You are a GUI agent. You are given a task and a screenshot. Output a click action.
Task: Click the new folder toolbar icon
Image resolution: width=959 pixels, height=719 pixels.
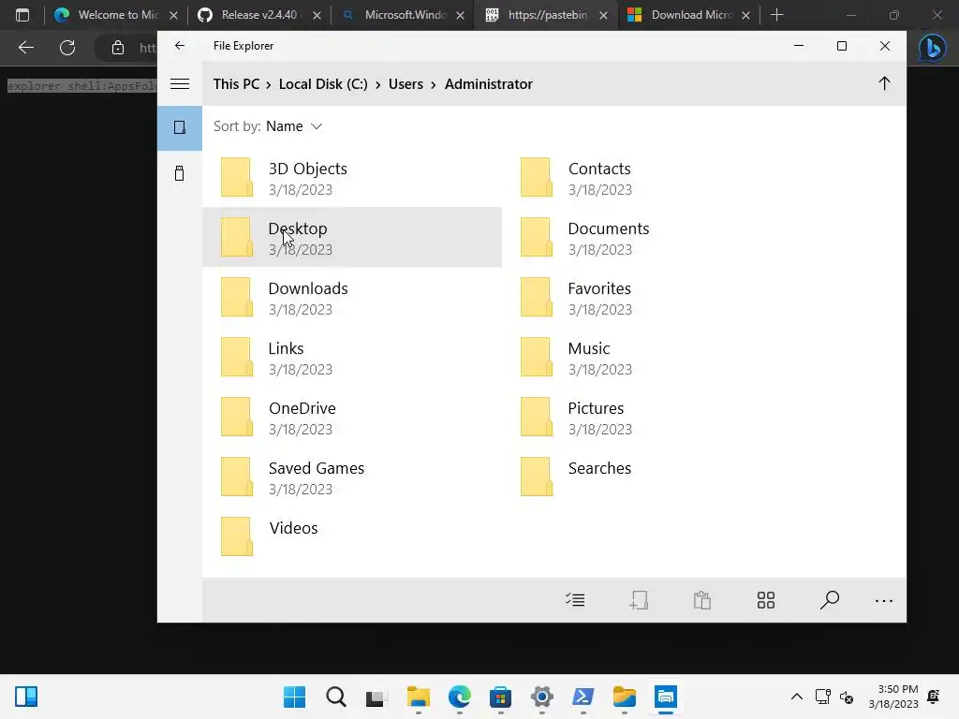(639, 600)
